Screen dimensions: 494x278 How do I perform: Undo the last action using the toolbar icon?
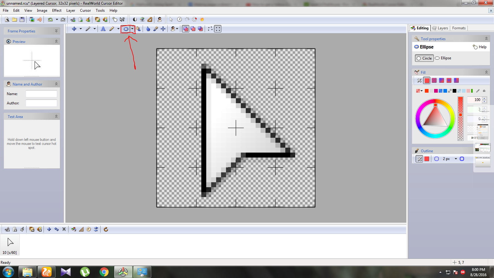50,19
